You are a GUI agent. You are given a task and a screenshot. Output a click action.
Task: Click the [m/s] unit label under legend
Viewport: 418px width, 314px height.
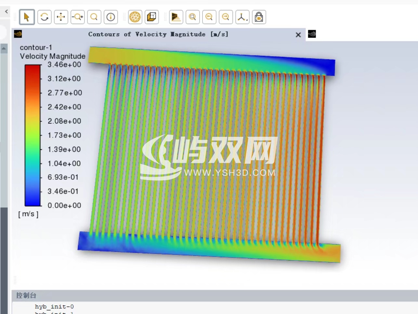point(28,214)
